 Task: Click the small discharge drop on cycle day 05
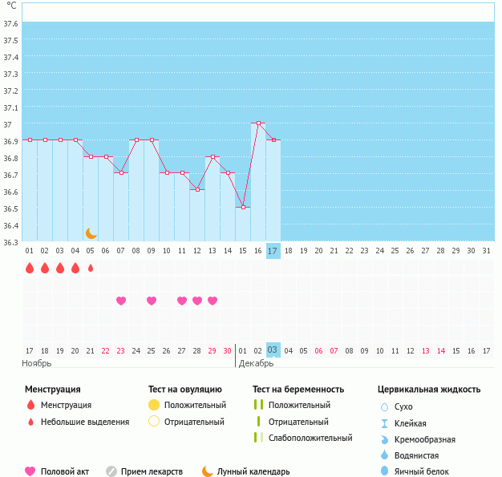pos(91,268)
